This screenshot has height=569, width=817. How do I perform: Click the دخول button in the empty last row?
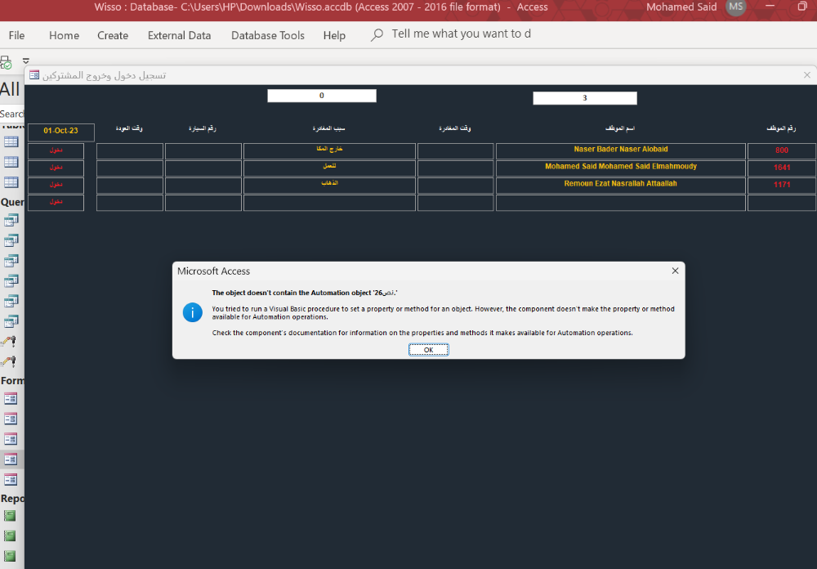tap(56, 202)
